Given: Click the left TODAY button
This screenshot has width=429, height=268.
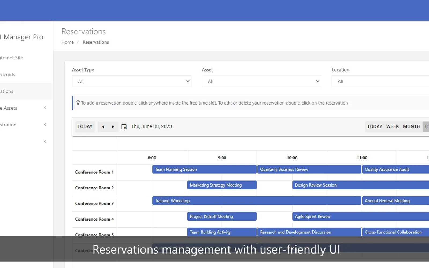Looking at the screenshot, I should (x=85, y=127).
